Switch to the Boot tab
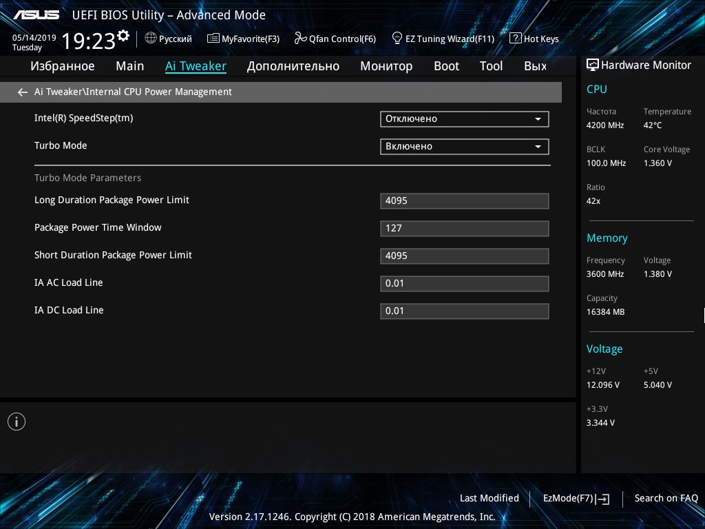Viewport: 705px width, 529px height. pos(446,66)
